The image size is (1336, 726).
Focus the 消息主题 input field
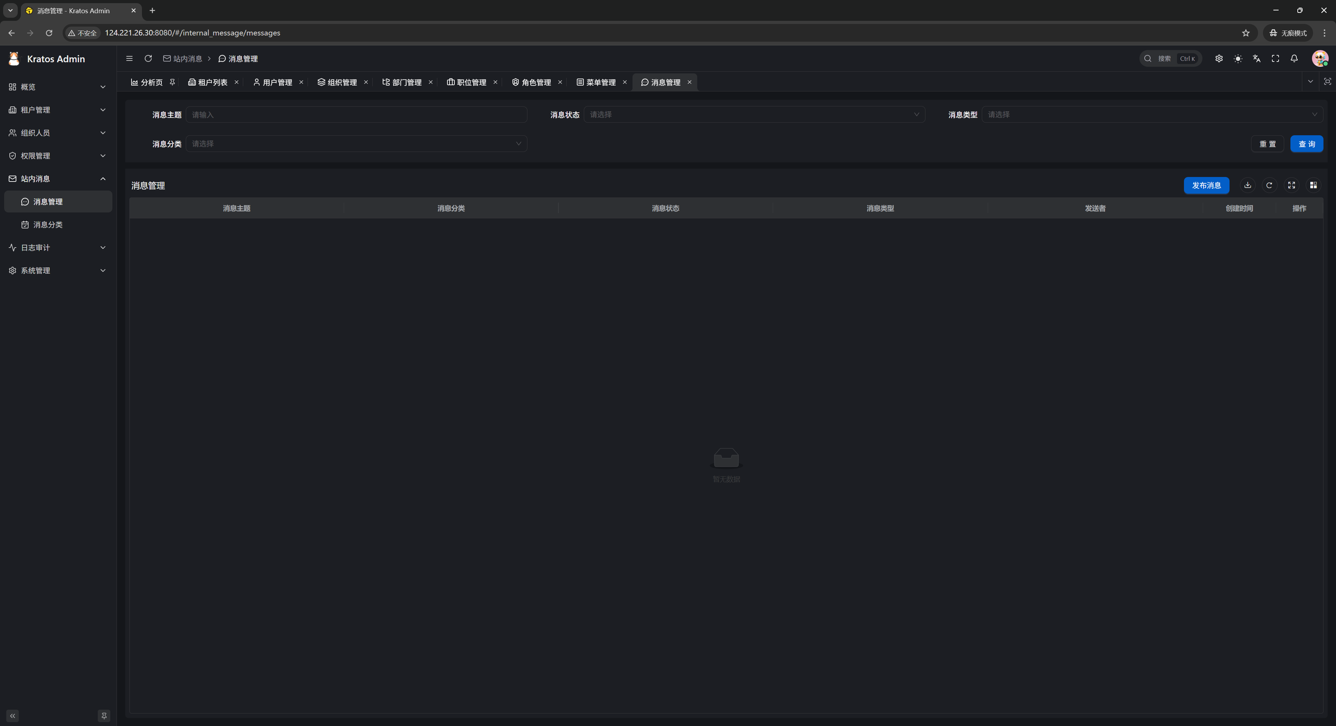click(x=356, y=114)
